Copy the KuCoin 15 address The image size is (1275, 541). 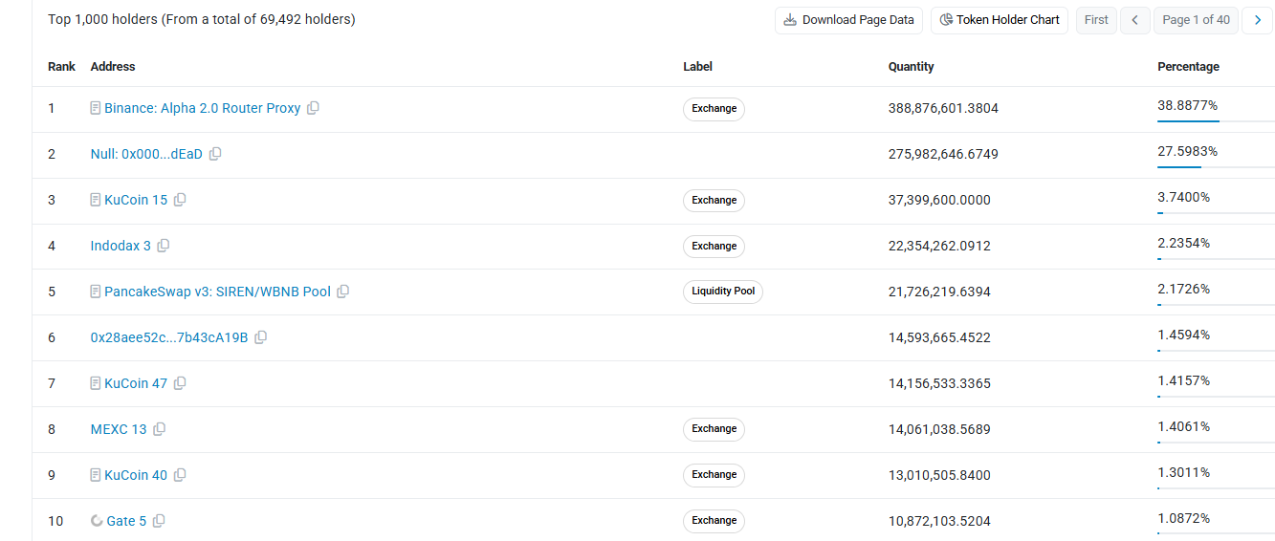[x=180, y=200]
